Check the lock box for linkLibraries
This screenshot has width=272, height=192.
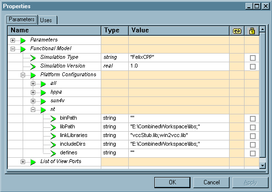[x=253, y=136]
